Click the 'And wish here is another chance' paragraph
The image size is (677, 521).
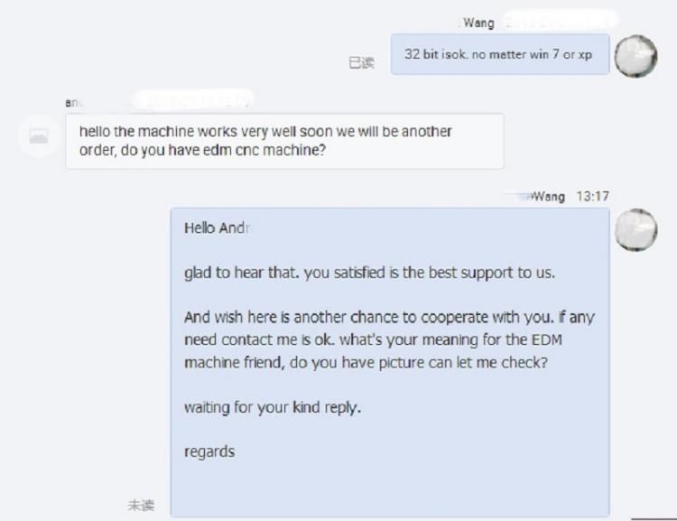[389, 340]
